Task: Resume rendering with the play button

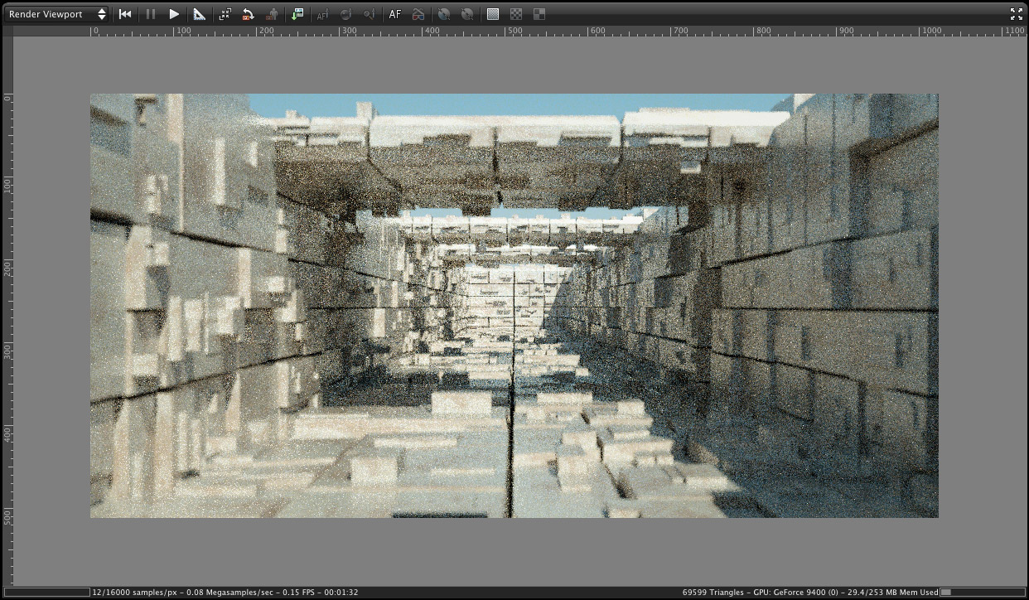Action: point(174,14)
